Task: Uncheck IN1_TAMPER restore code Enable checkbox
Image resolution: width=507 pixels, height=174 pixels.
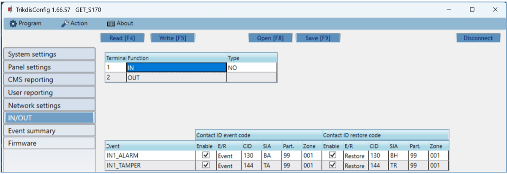Action: 333,165
